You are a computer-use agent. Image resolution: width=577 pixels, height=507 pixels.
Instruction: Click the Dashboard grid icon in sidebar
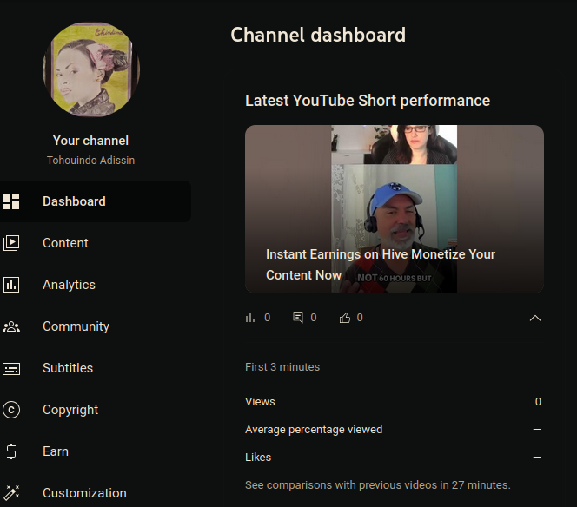pyautogui.click(x=11, y=201)
